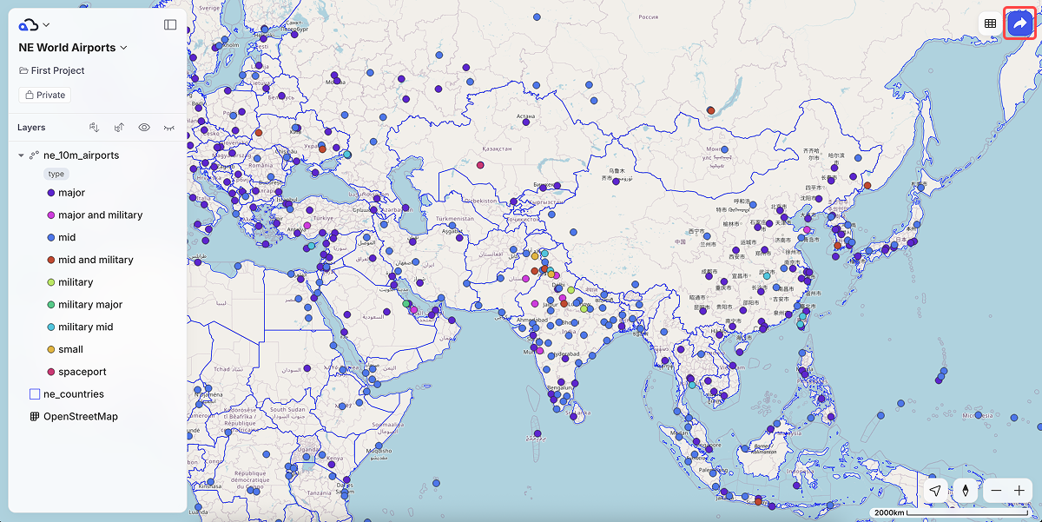Select the 'spaceport' legend label
The width and height of the screenshot is (1042, 522).
tap(82, 372)
